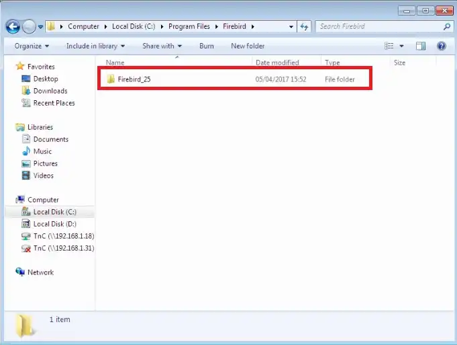This screenshot has width=457, height=345.
Task: Select Local Disk (C:) breadcrumb segment
Action: 134,26
